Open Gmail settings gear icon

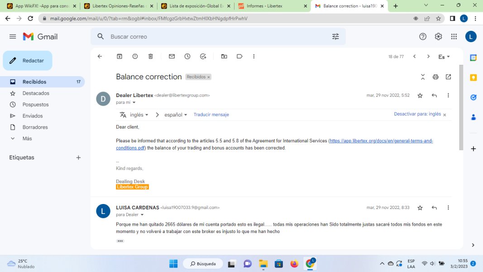coord(438,36)
